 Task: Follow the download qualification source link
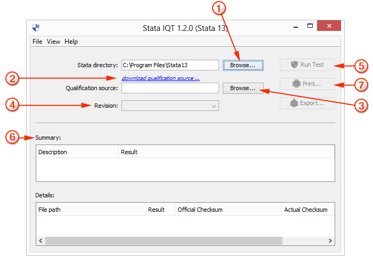(160, 78)
